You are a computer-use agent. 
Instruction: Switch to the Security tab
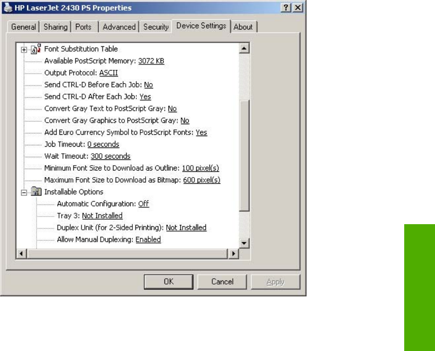[x=156, y=27]
